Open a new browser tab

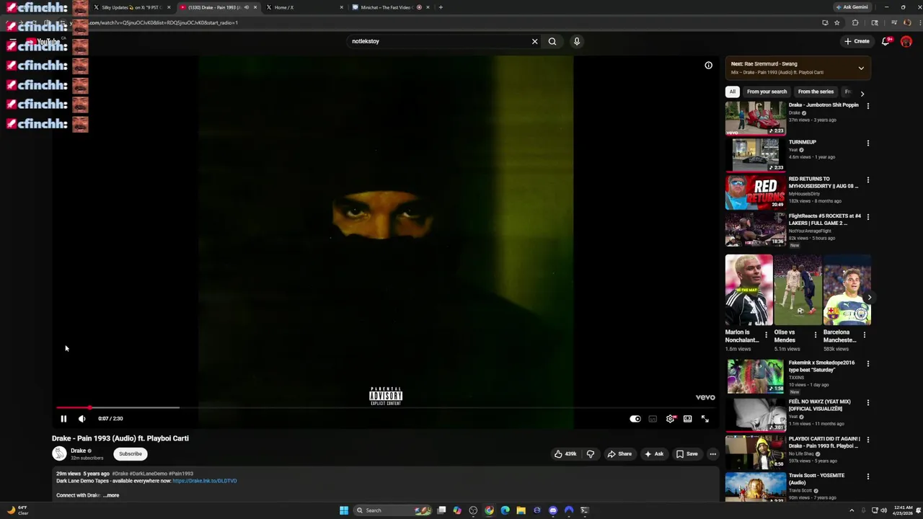coord(441,7)
